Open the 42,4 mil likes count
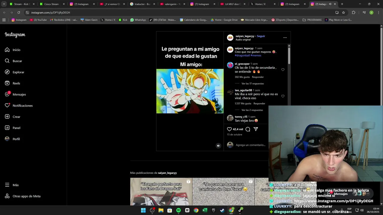The height and width of the screenshot is (215, 383). coord(238,129)
